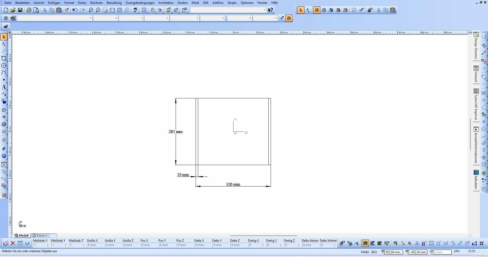Toggle the highlighted 2D selector mode icon
Screen dimensions: 488x257
[365, 243]
